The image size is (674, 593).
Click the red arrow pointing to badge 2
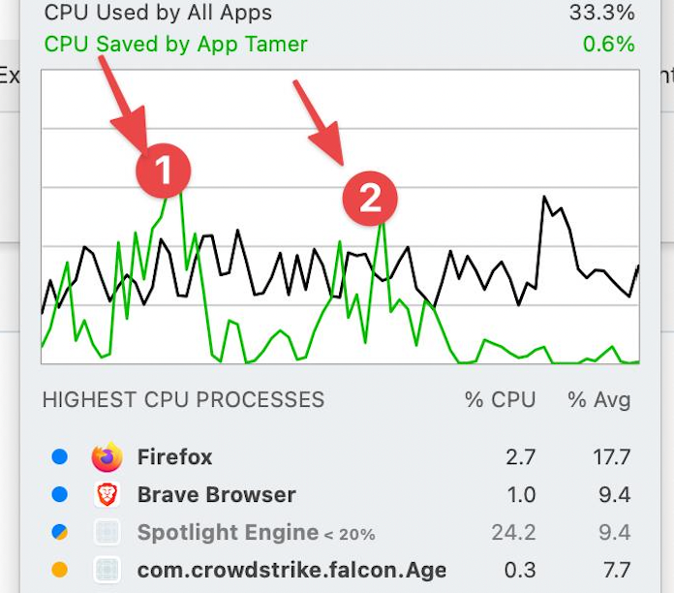pos(320,122)
